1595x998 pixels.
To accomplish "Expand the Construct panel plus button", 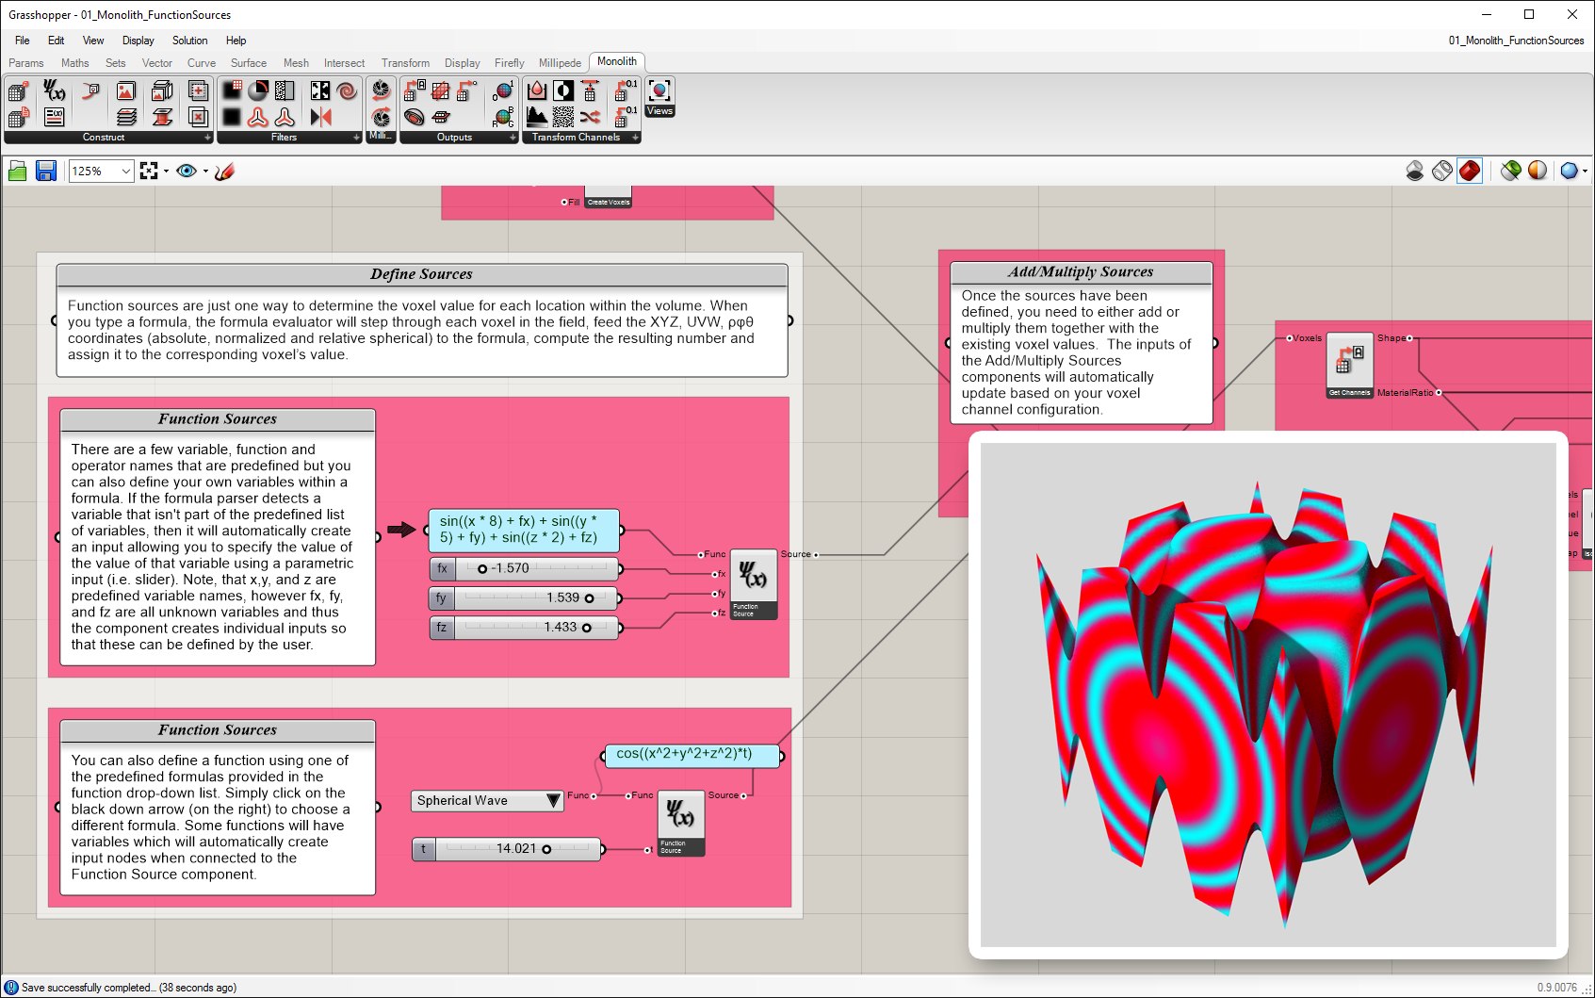I will pyautogui.click(x=207, y=138).
